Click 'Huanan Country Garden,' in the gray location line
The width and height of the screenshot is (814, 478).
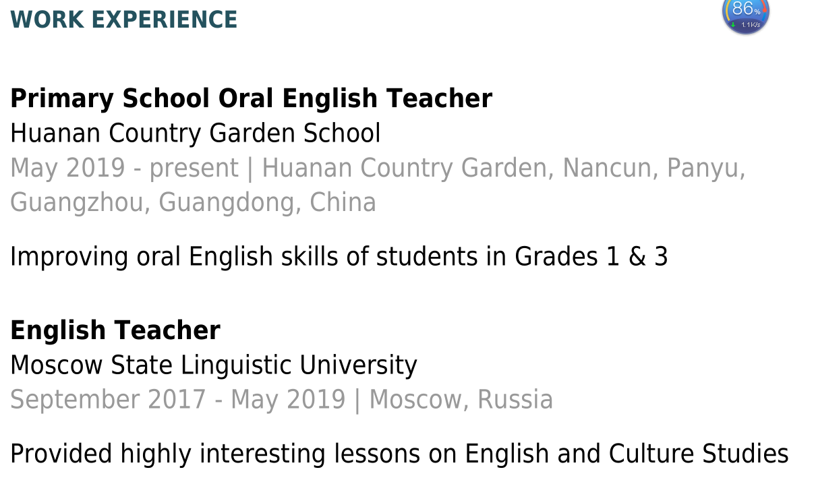point(409,168)
